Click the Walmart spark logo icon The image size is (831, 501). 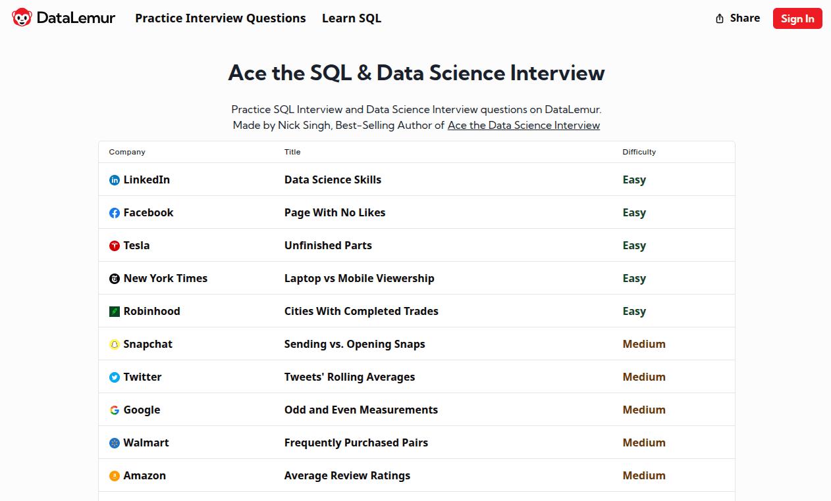(x=115, y=443)
